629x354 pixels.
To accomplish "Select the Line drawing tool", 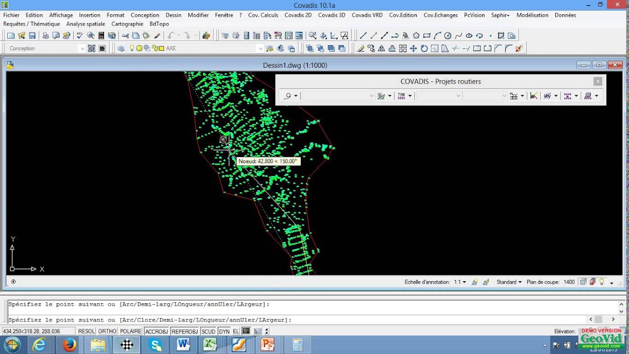I will pyautogui.click(x=363, y=35).
